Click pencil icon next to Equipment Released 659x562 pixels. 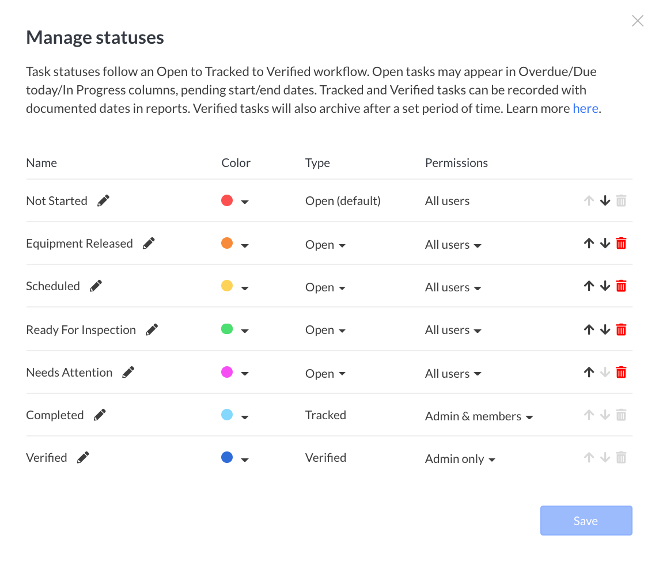tap(149, 243)
